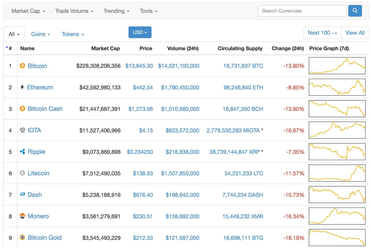Go to Next 100 currencies

tap(323, 33)
